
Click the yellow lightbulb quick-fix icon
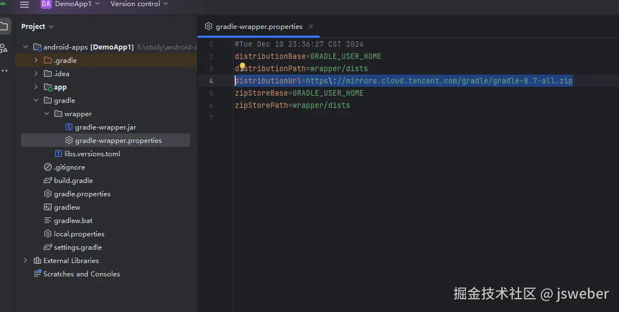click(242, 67)
